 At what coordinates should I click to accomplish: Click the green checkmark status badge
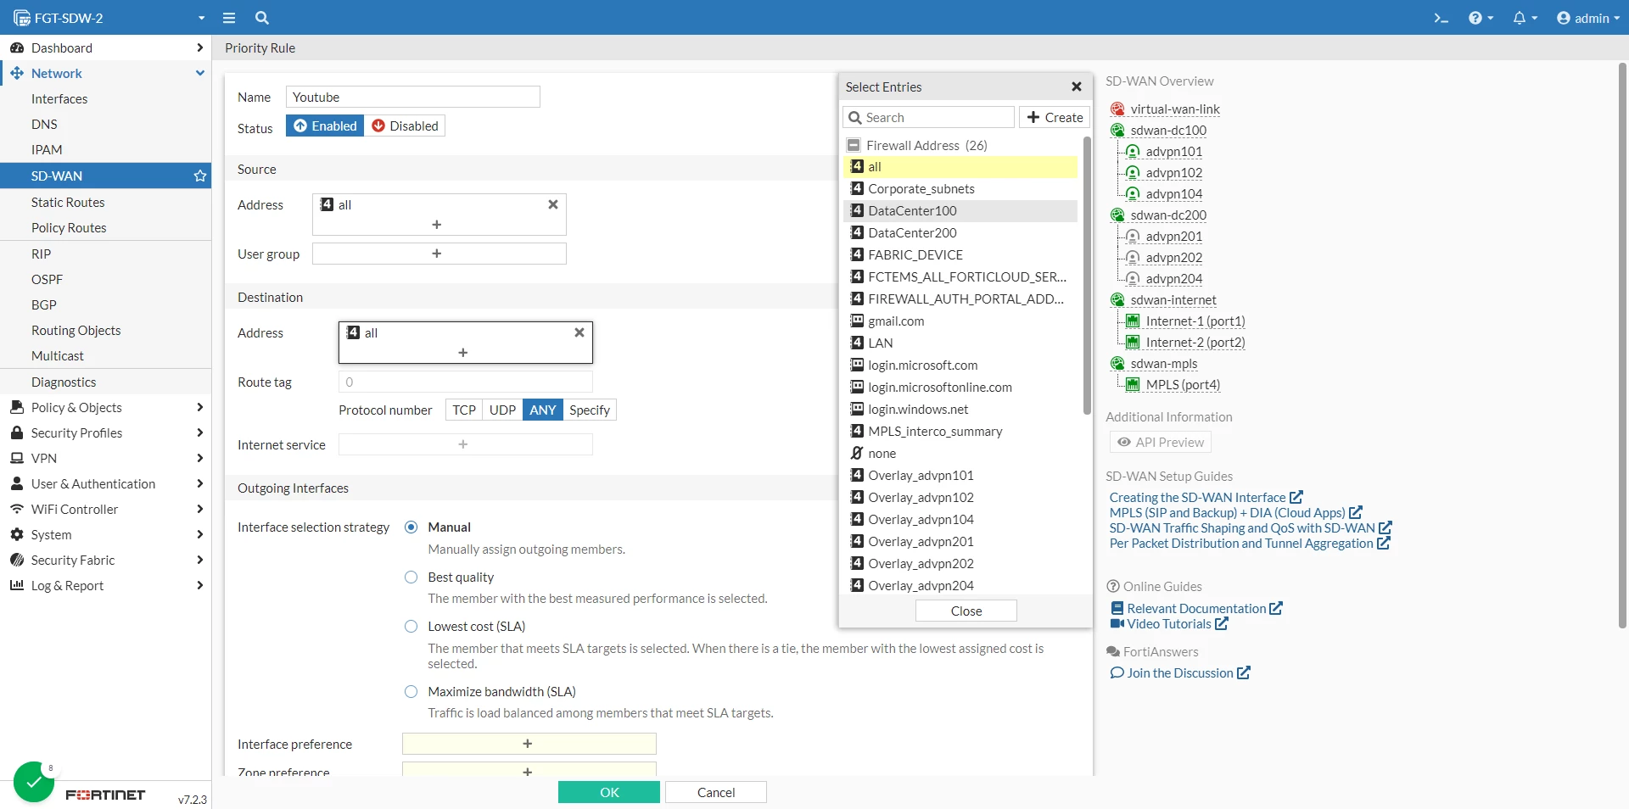pos(35,781)
